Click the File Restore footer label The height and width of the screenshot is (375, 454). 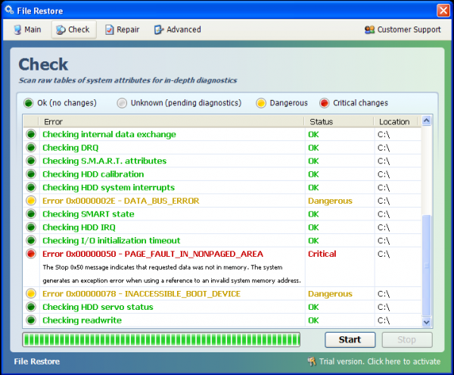click(37, 361)
